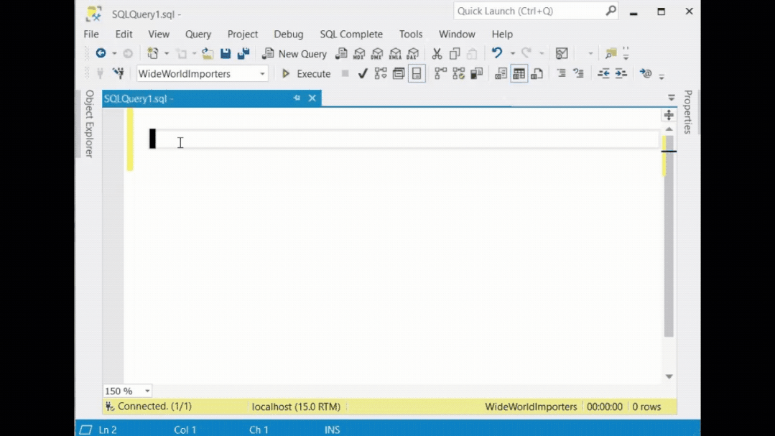Toggle Results to Grid output mode
Viewport: 775px width, 436px height.
tap(519, 73)
